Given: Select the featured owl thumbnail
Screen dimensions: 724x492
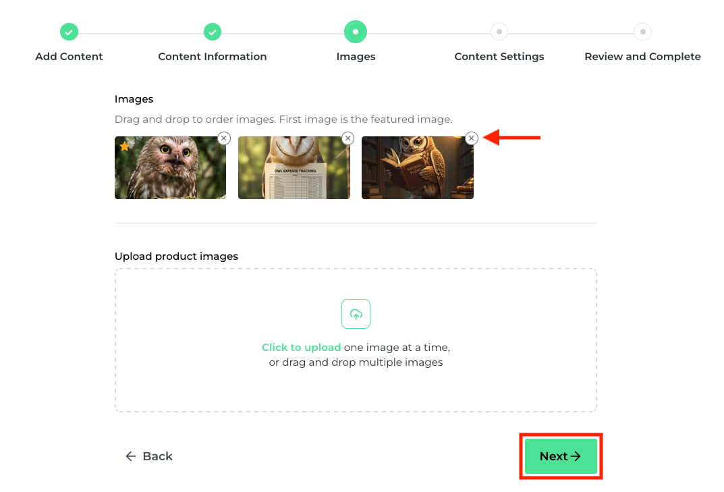Looking at the screenshot, I should (x=171, y=167).
